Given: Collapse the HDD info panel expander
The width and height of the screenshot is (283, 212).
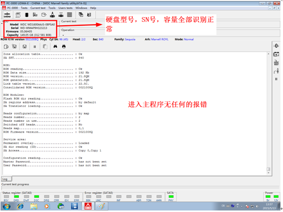Looking at the screenshot, I should pyautogui.click(x=2, y=23).
